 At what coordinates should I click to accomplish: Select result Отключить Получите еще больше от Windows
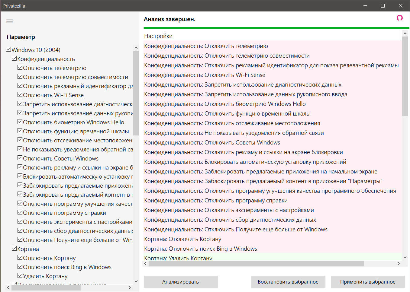273,229
